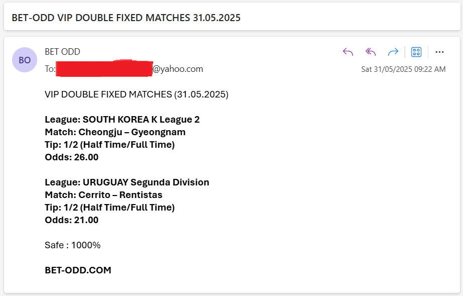Click the "To:" recipient label

(50, 69)
